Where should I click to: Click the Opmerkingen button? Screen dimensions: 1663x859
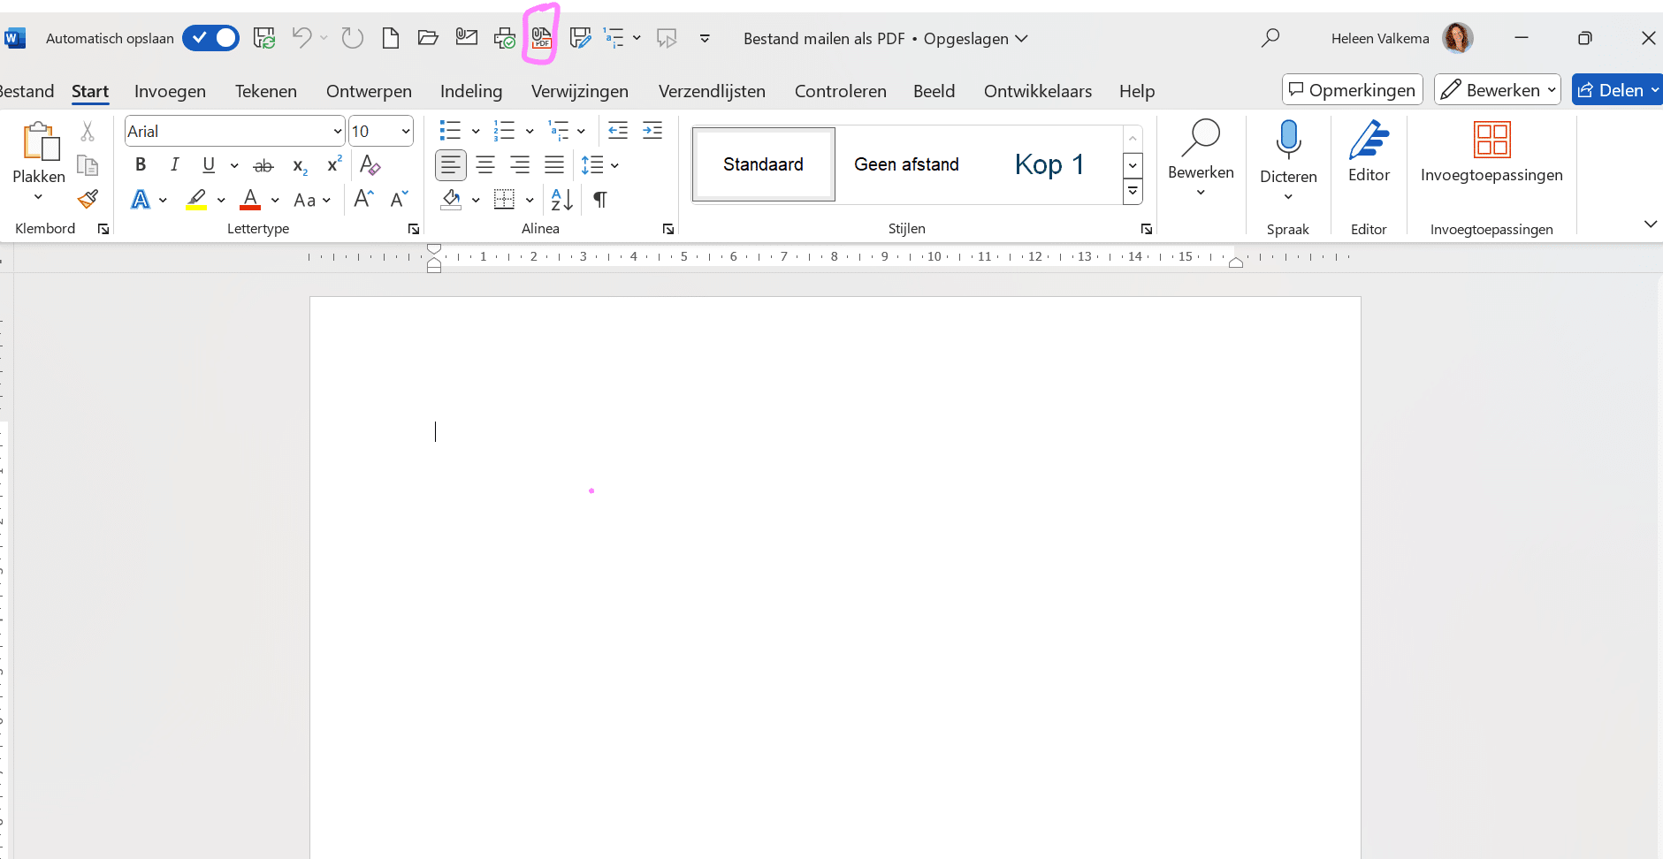(1352, 90)
